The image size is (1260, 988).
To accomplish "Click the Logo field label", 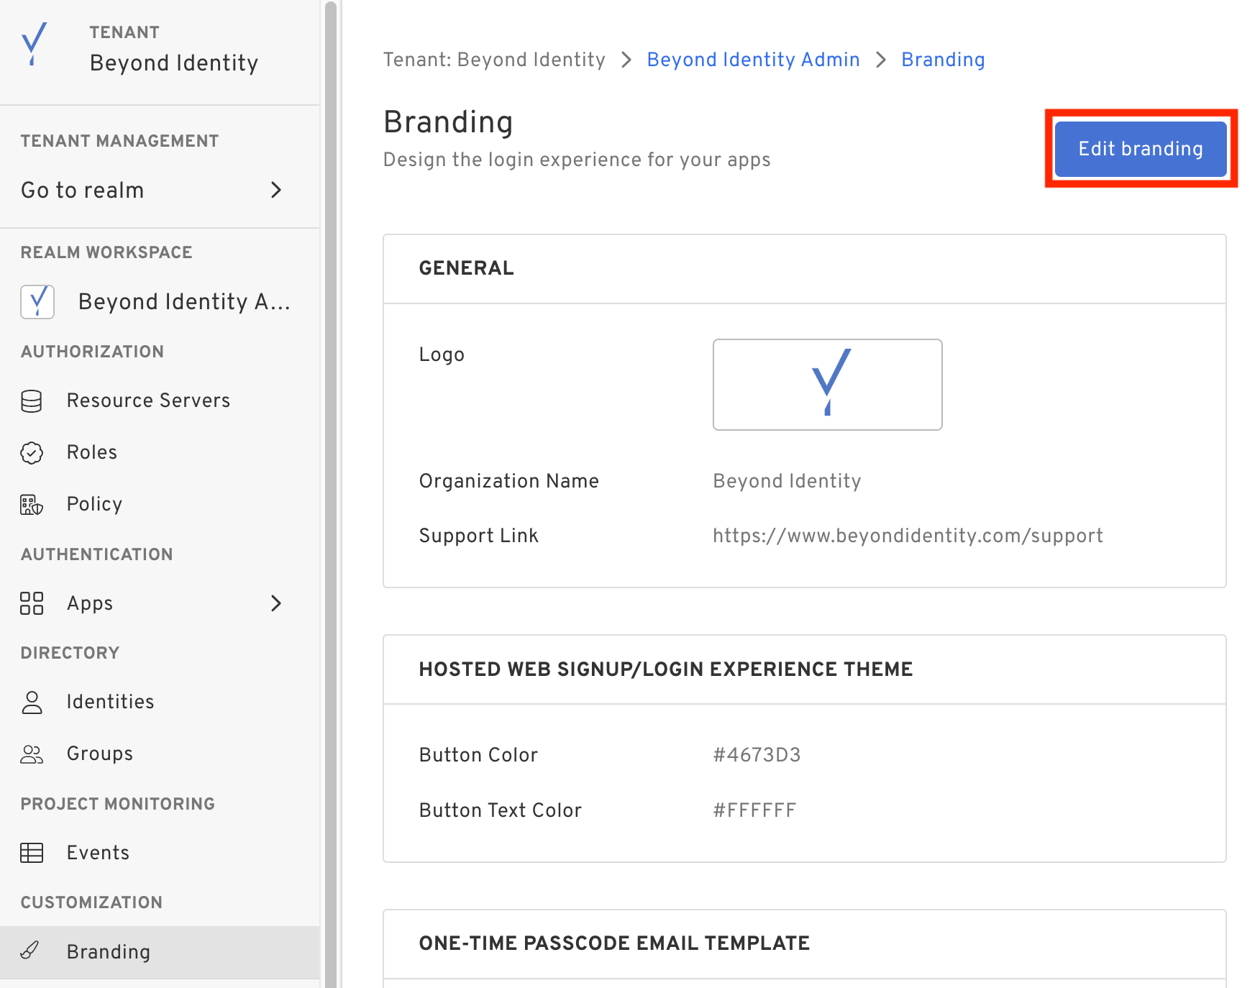I will point(442,355).
